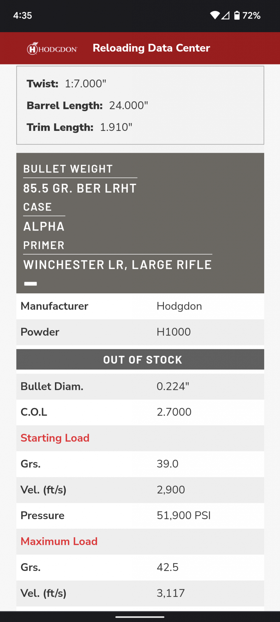280x622 pixels.
Task: Tap the OUT OF STOCK button
Action: coord(140,360)
